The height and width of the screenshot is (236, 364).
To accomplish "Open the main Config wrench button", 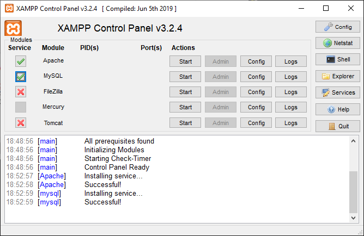I will pyautogui.click(x=337, y=27).
